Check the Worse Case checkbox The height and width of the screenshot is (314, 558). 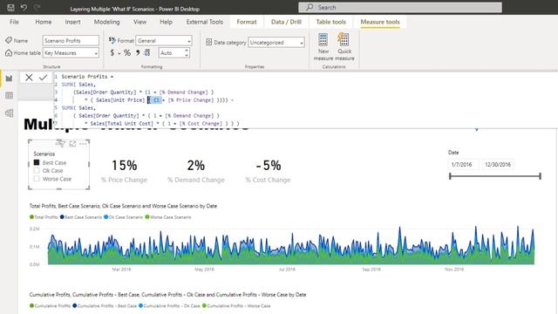(x=37, y=179)
